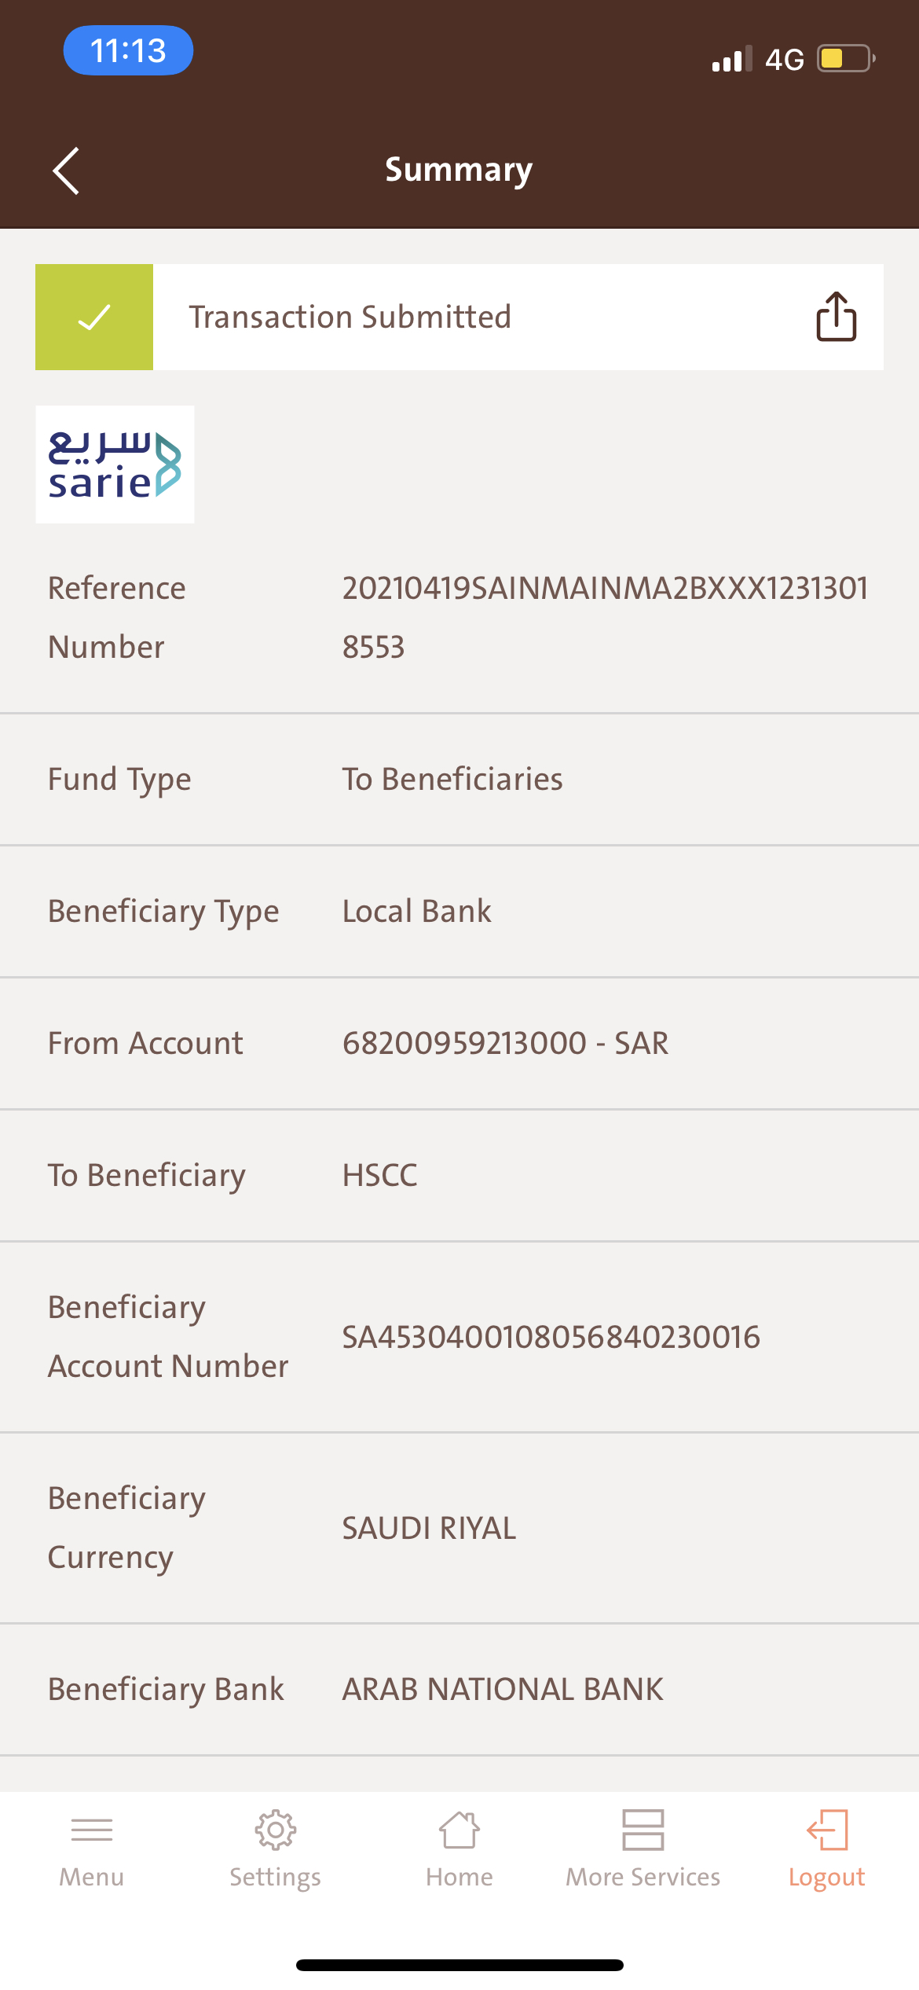Tap the battery status indicator
Viewport: 919px width, 1990px height.
click(846, 59)
